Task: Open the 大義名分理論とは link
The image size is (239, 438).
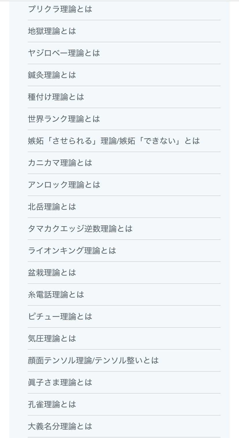Action: tap(60, 426)
